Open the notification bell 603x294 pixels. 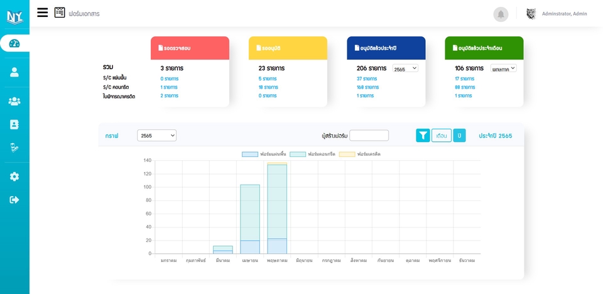click(x=501, y=14)
